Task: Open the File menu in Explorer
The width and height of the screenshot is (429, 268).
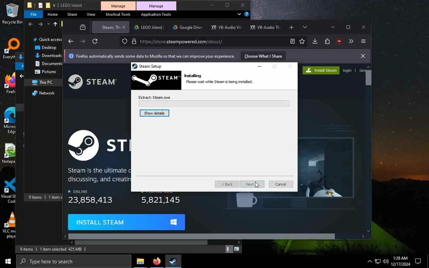Action: point(34,14)
